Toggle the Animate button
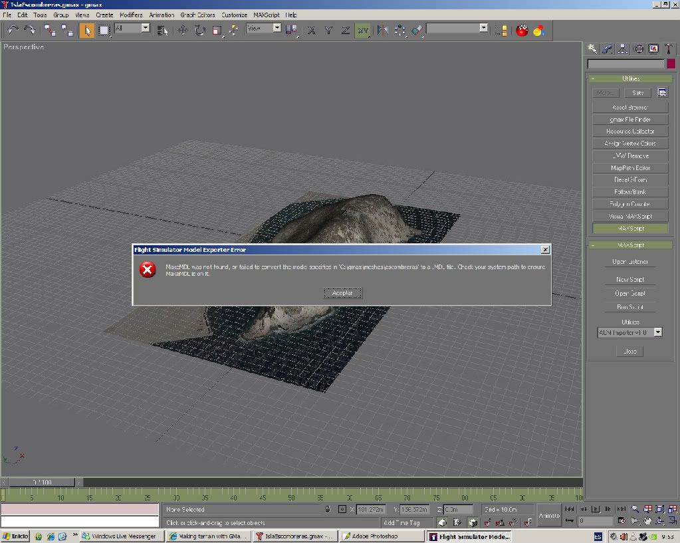Screen dimensions: 680x543 click(550, 515)
